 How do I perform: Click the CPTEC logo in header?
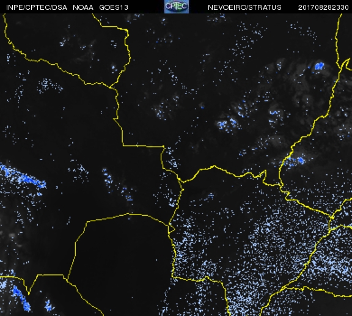[177, 7]
